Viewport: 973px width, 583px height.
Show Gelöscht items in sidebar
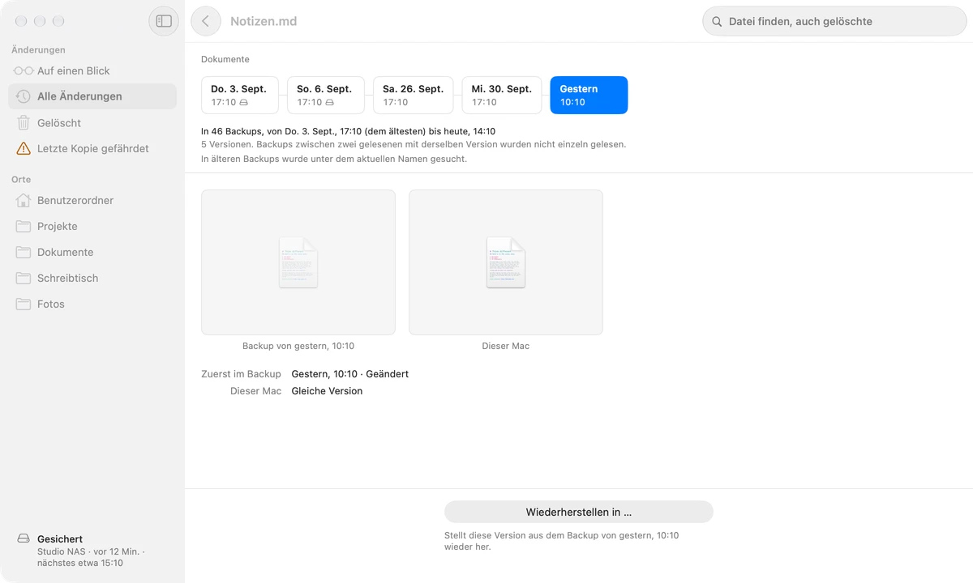(92, 123)
